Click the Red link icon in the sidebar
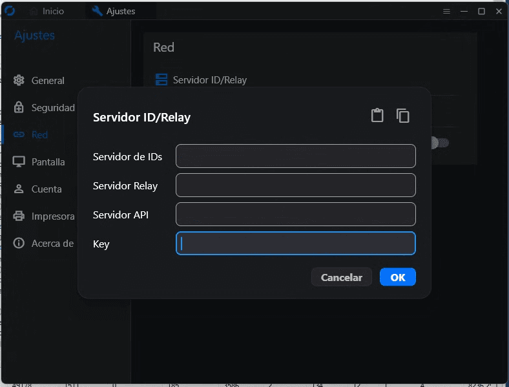Image resolution: width=509 pixels, height=387 pixels. point(19,134)
